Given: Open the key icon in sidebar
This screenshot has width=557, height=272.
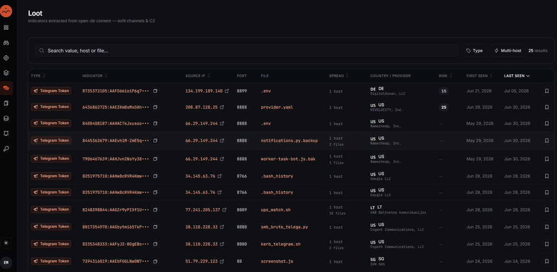Looking at the screenshot, I should pyautogui.click(x=6, y=148).
